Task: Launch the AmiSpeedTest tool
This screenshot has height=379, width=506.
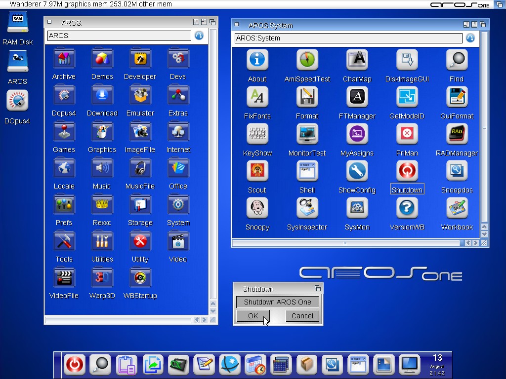Action: pos(307,60)
